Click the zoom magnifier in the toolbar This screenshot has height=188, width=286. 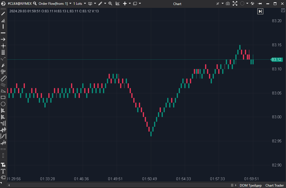click(110, 3)
